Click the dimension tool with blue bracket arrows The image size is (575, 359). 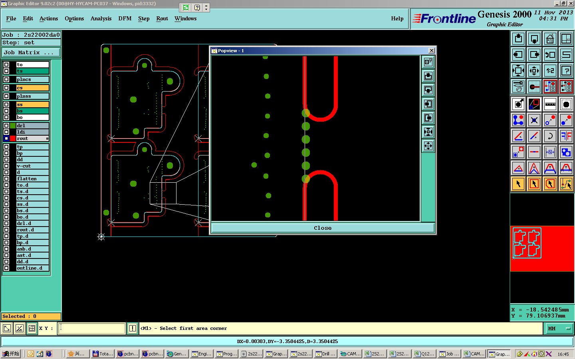tap(550, 152)
